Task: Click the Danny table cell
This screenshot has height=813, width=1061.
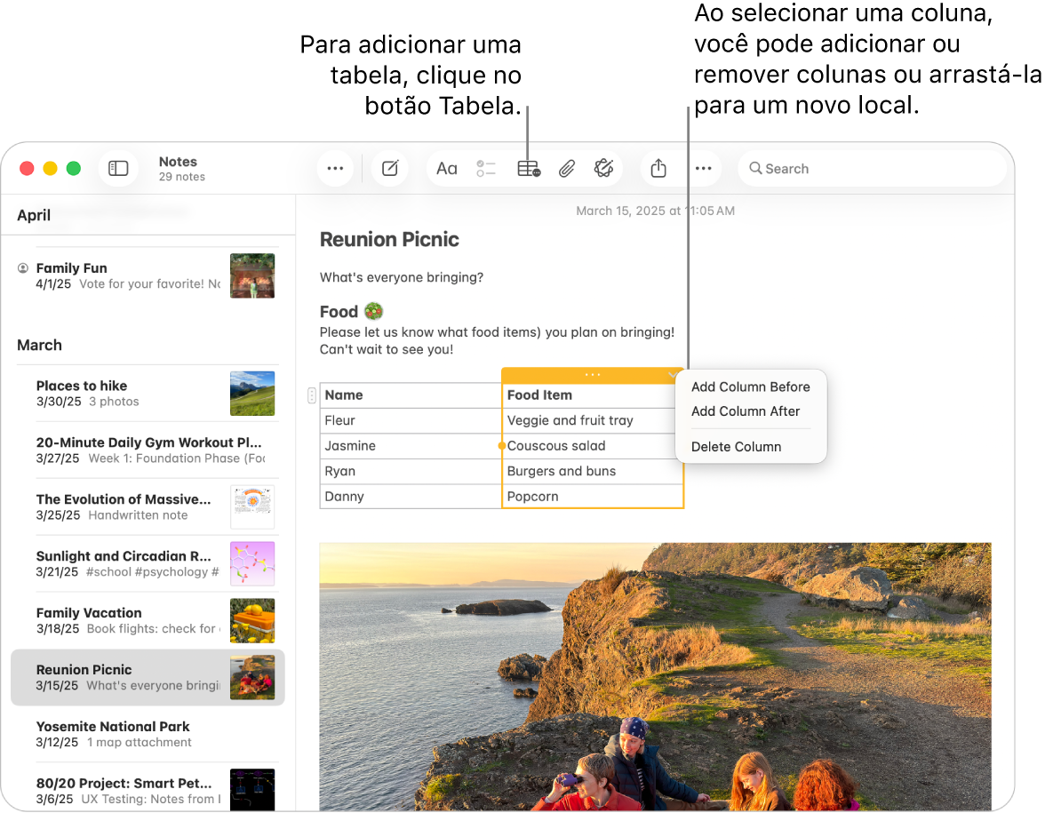Action: [411, 497]
